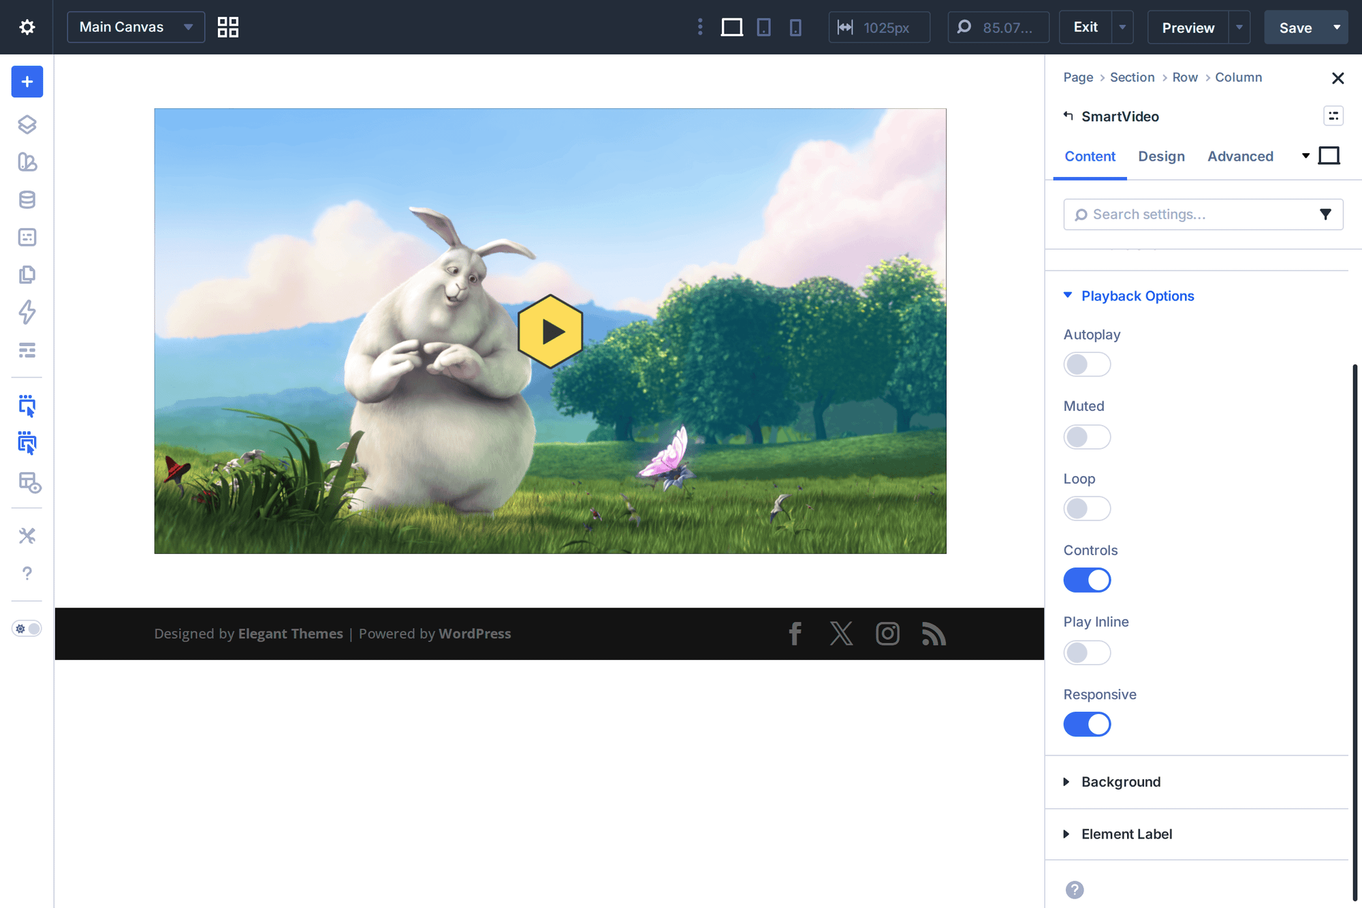Open the Advanced settings tab
The height and width of the screenshot is (908, 1362).
(1240, 156)
